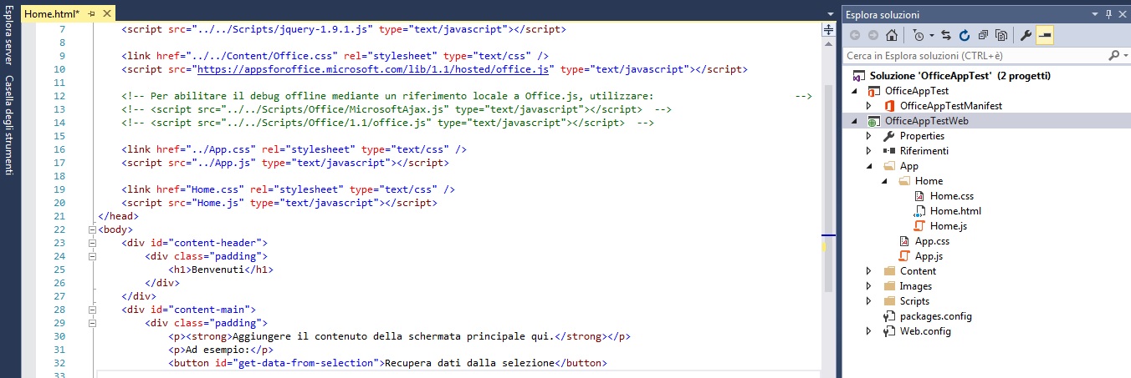Click the Home.css file icon

[920, 196]
